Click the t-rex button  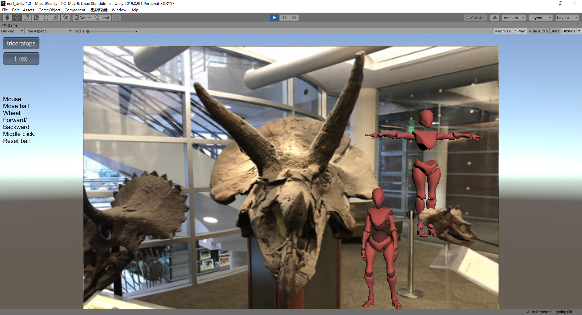click(21, 58)
